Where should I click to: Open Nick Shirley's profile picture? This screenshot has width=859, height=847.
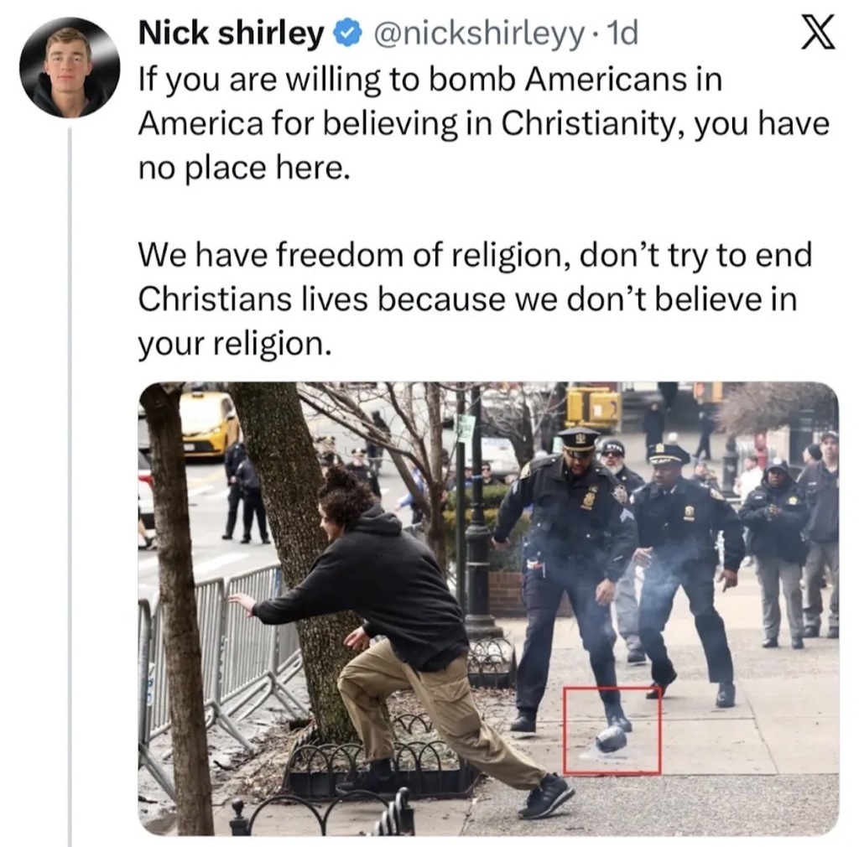coord(70,68)
